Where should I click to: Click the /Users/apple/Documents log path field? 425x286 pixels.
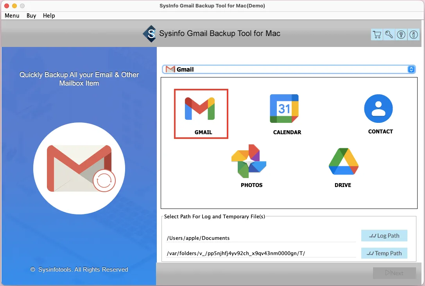[261, 238]
